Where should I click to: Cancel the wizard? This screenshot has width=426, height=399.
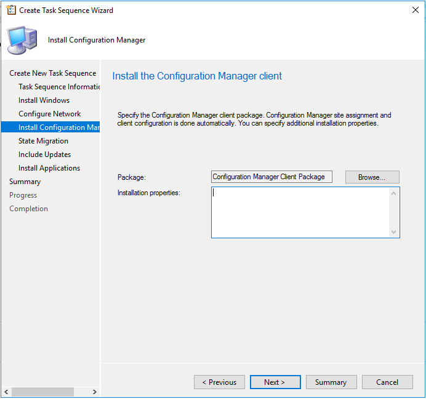[x=387, y=382]
